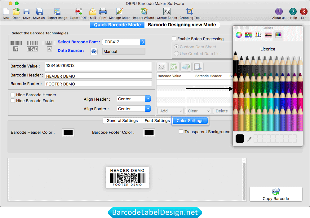Open the Font Settings tab
The height and width of the screenshot is (218, 310).
[x=157, y=121]
